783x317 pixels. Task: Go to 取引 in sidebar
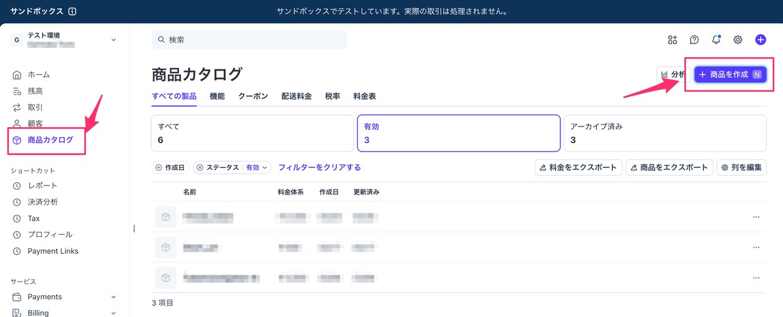(28, 107)
